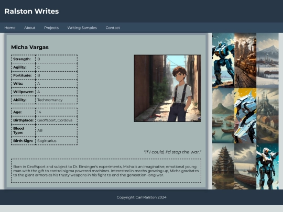Click the Technomancy ability value

50,100
